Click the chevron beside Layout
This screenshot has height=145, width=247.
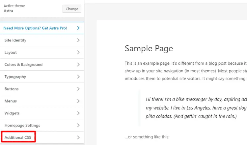click(x=78, y=52)
